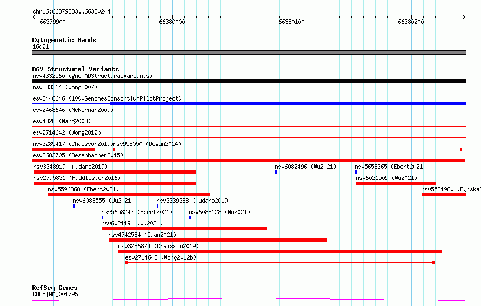This screenshot has height=306, width=481.
Task: Open nsv4742584 (Quan2021) variant
Action: tap(142, 235)
